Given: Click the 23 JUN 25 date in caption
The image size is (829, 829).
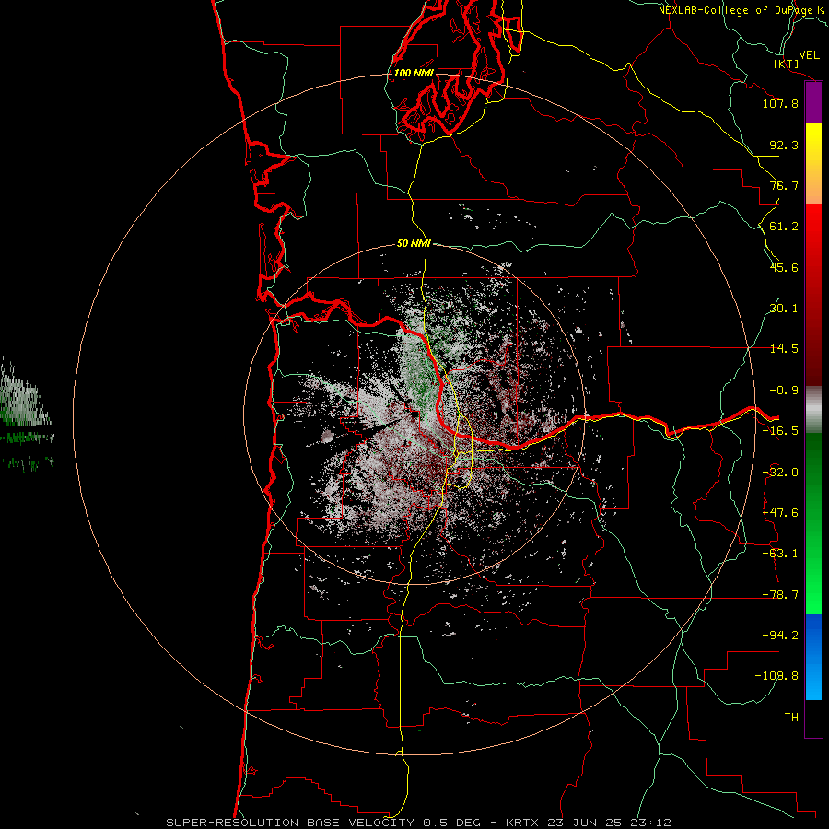Looking at the screenshot, I should click(x=584, y=823).
